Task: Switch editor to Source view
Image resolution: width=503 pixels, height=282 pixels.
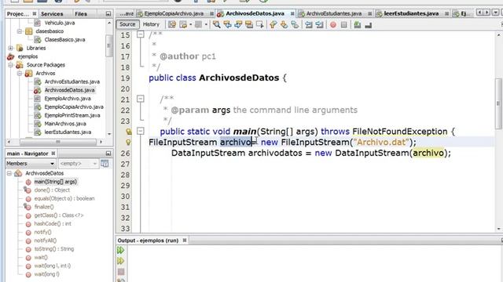Action: [x=127, y=24]
